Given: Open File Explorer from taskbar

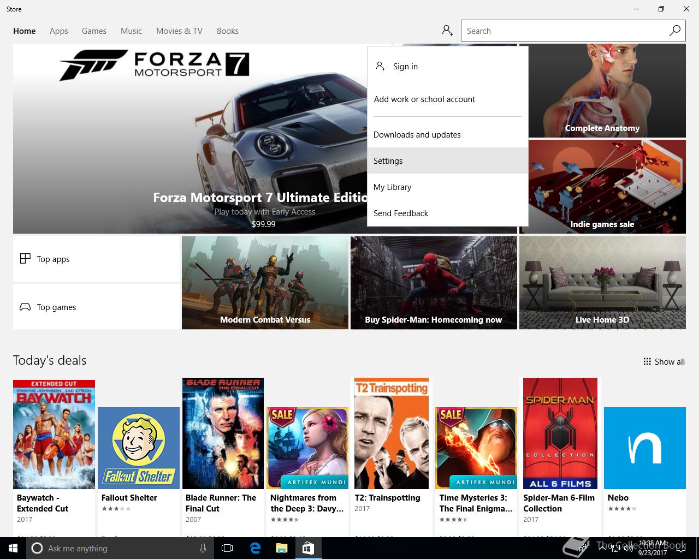Looking at the screenshot, I should 281,548.
